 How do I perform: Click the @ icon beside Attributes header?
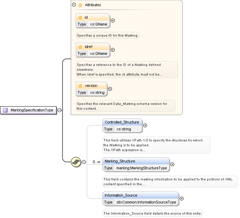[80, 5]
